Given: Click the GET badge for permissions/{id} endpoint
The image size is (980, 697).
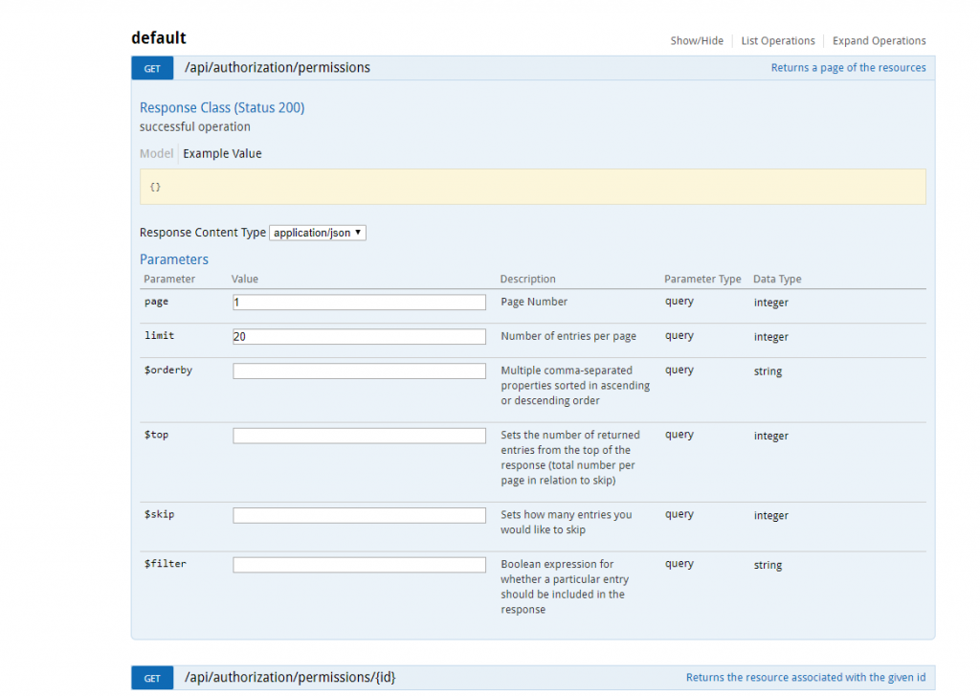Looking at the screenshot, I should click(x=151, y=677).
